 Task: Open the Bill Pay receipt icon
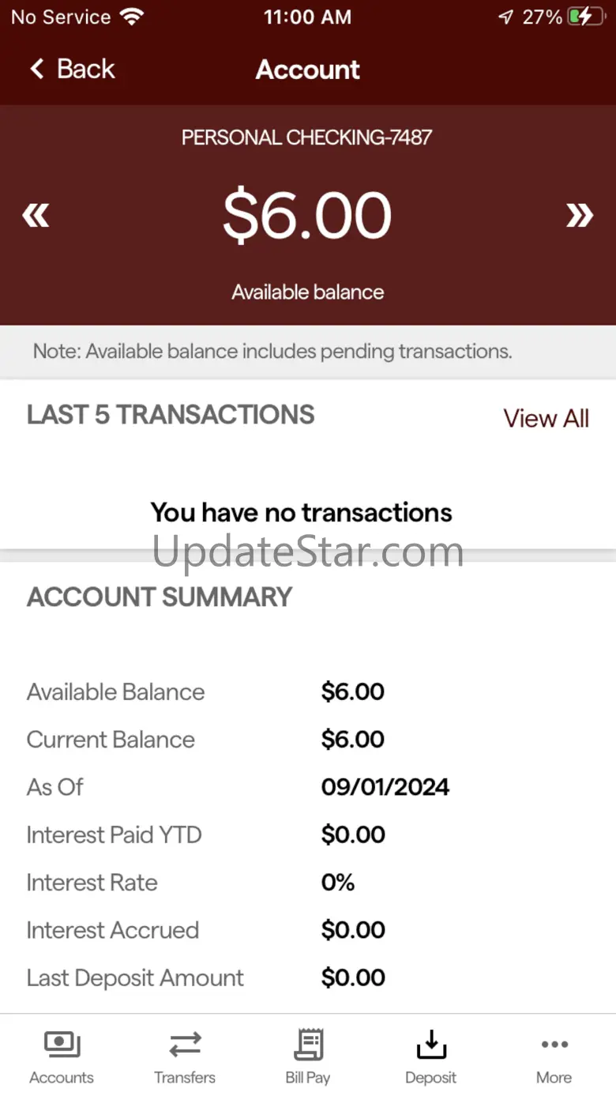click(x=308, y=1045)
